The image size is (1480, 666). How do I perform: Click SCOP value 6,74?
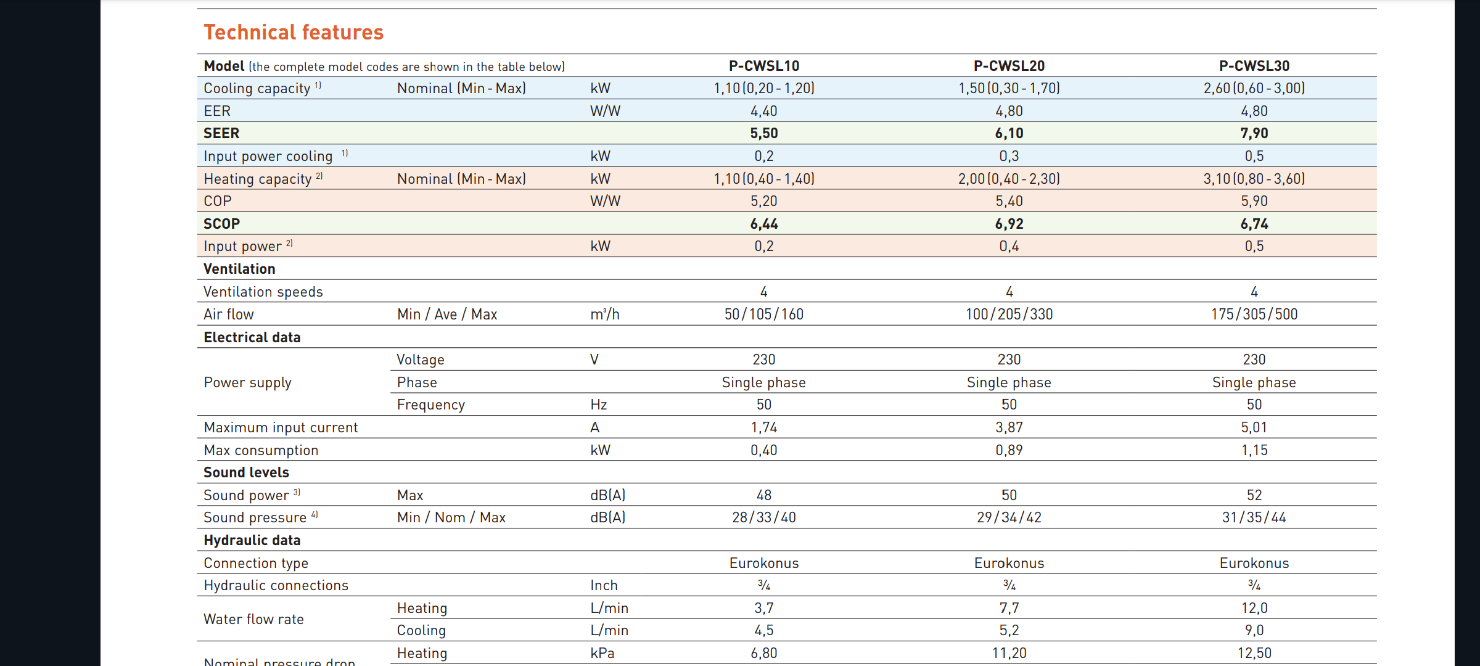(1254, 224)
